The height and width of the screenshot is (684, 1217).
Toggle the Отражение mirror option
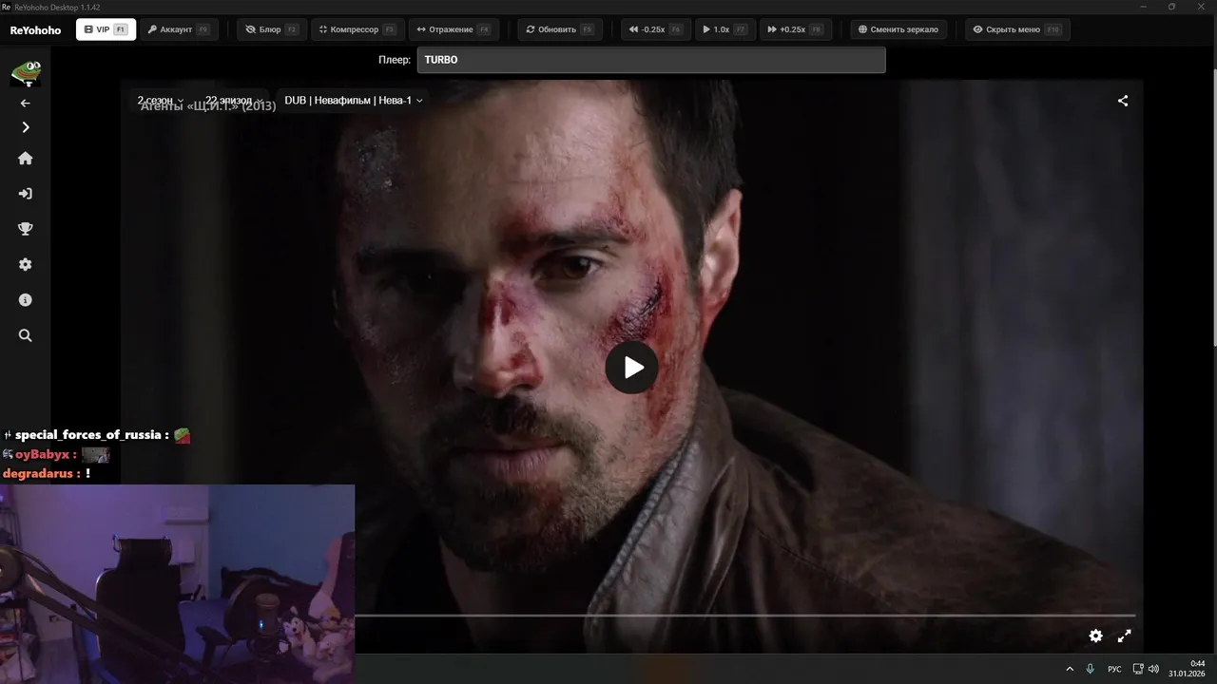click(454, 29)
